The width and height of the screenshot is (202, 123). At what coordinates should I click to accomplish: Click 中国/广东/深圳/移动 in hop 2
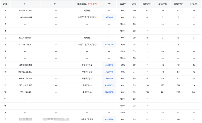point(87,17)
